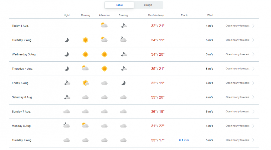Image resolution: width=271 pixels, height=150 pixels.
Task: Click Tuesday 9 Aug. evening cloud icon
Action: [x=123, y=140]
